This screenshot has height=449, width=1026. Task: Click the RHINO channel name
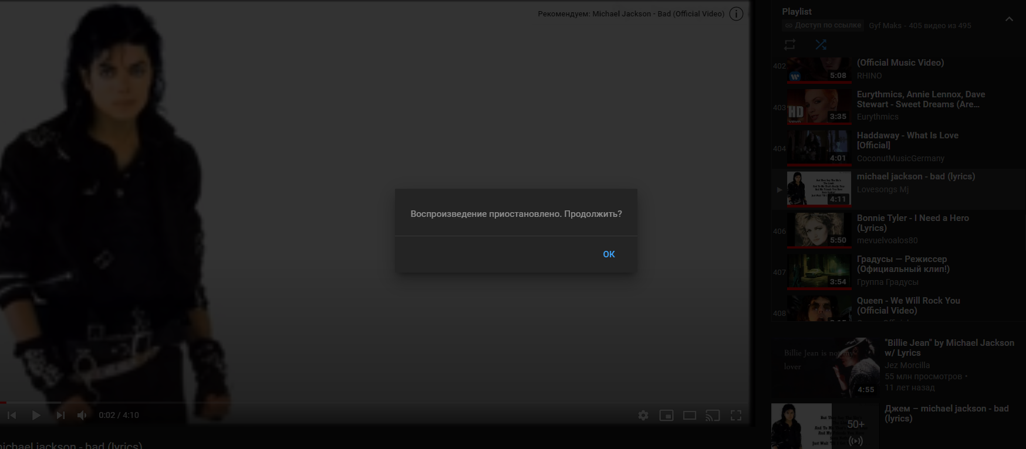[869, 76]
